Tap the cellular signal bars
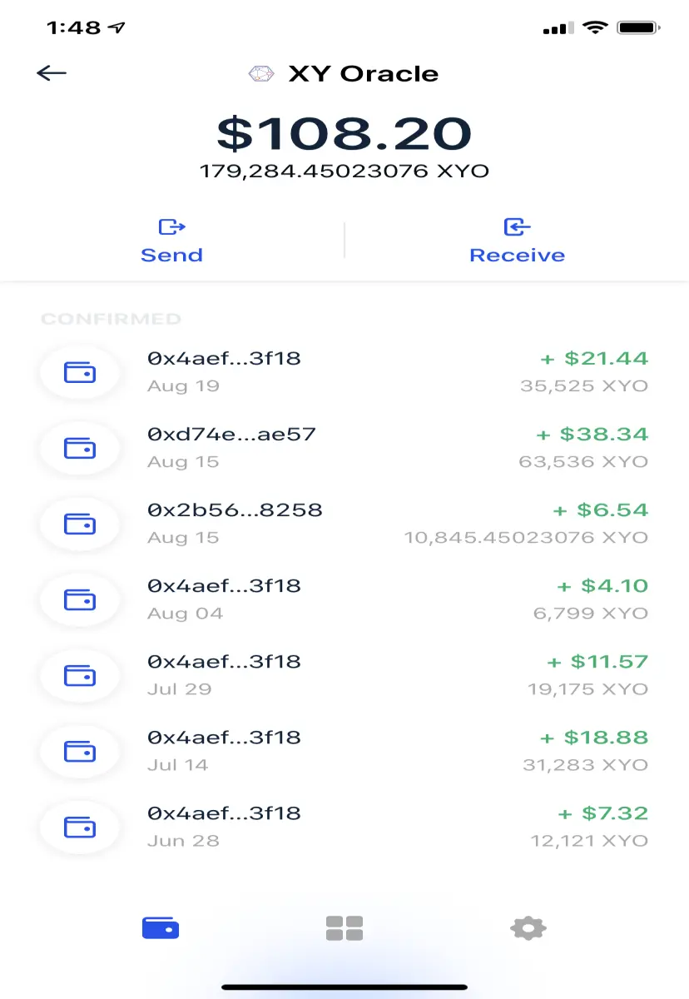The height and width of the screenshot is (999, 689). click(x=558, y=29)
